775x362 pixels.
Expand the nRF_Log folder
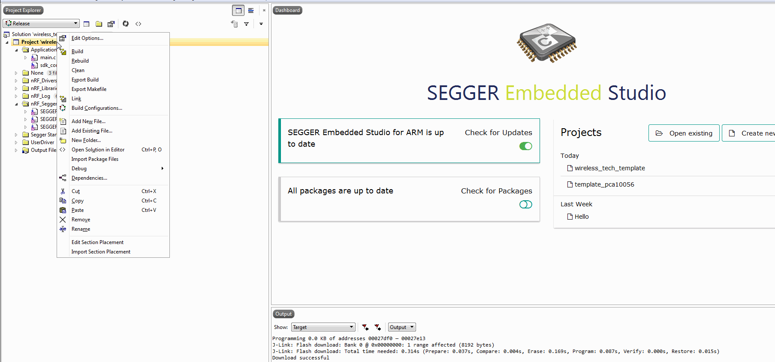(x=16, y=97)
